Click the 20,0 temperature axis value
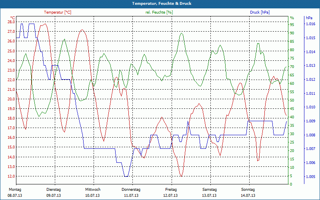This screenshot has height=200, width=320. tap(11, 99)
